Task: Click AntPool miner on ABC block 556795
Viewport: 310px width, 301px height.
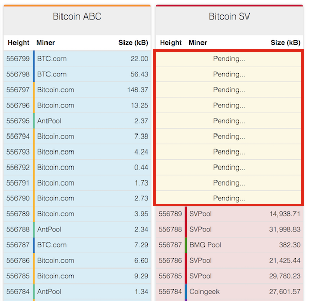Action: click(49, 121)
